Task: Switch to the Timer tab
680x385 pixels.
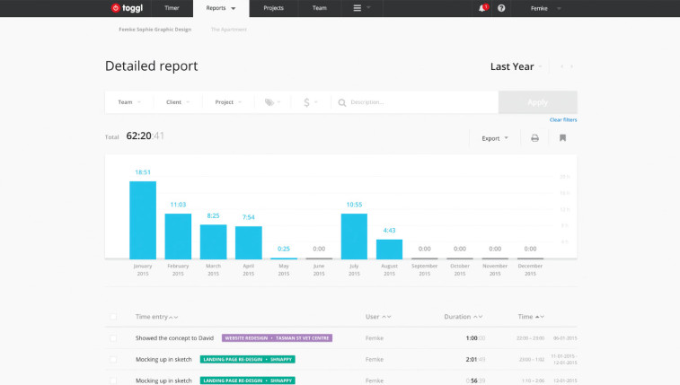Action: pos(172,8)
